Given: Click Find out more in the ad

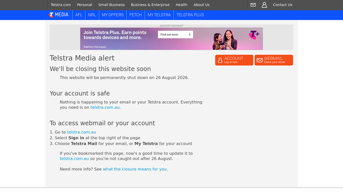Looking at the screenshot, I should pos(175,34).
